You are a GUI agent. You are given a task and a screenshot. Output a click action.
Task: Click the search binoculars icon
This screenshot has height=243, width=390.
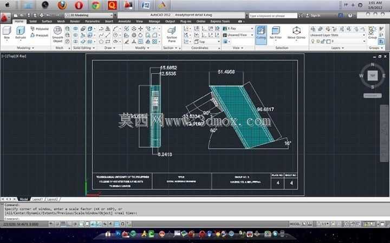301,15
